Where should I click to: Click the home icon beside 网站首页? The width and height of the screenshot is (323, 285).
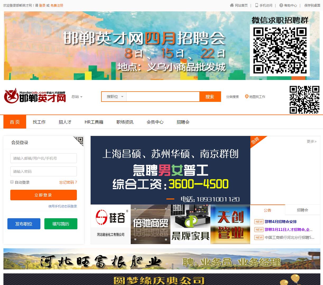(x=232, y=5)
